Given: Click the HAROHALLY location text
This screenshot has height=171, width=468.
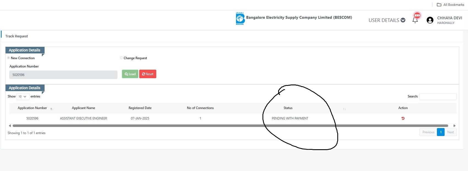Looking at the screenshot, I should click(x=446, y=23).
